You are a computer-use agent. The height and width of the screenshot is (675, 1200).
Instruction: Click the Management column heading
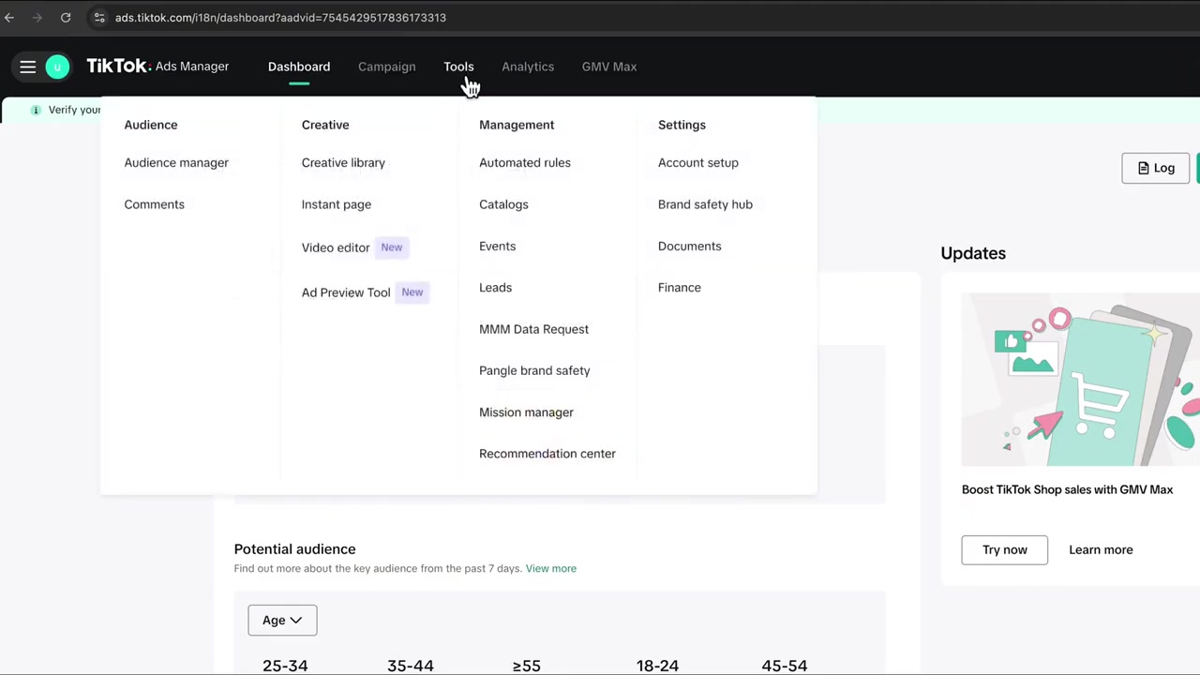517,125
